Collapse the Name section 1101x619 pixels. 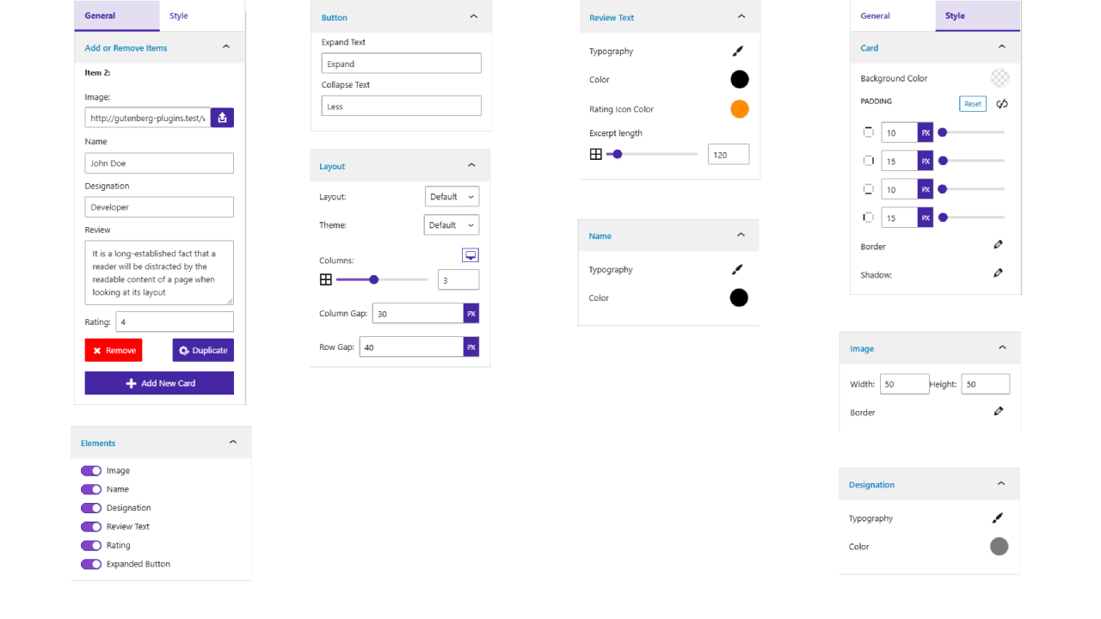pyautogui.click(x=741, y=235)
